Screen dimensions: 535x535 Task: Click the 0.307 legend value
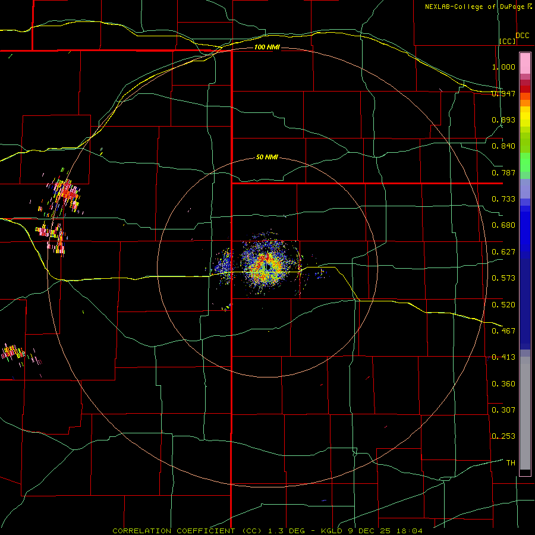click(503, 410)
